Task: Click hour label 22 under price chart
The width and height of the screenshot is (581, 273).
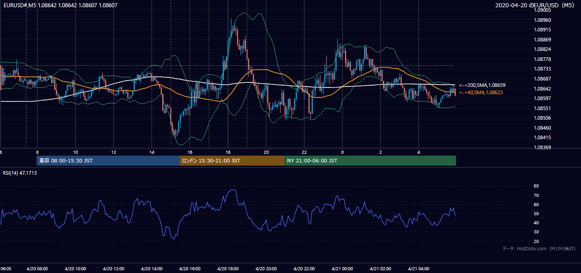Action: pyautogui.click(x=305, y=152)
